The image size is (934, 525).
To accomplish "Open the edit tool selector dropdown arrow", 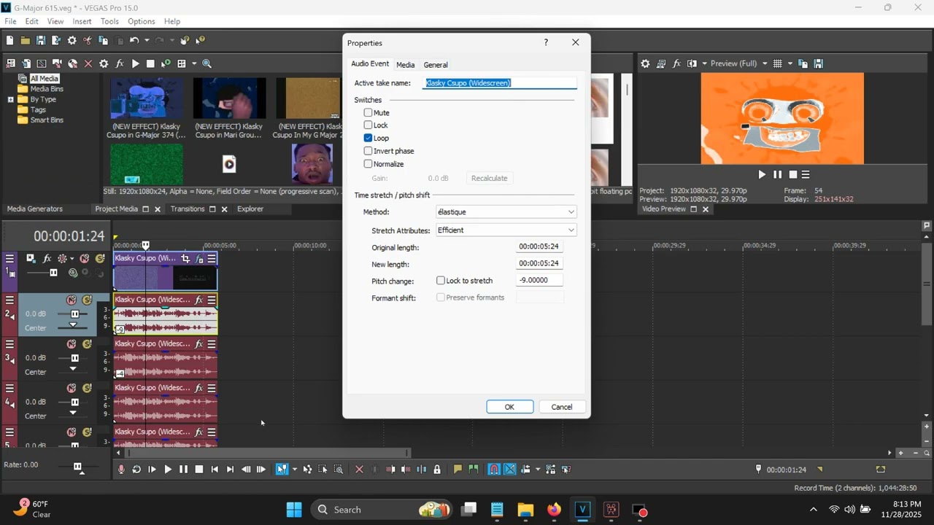I will [x=294, y=470].
